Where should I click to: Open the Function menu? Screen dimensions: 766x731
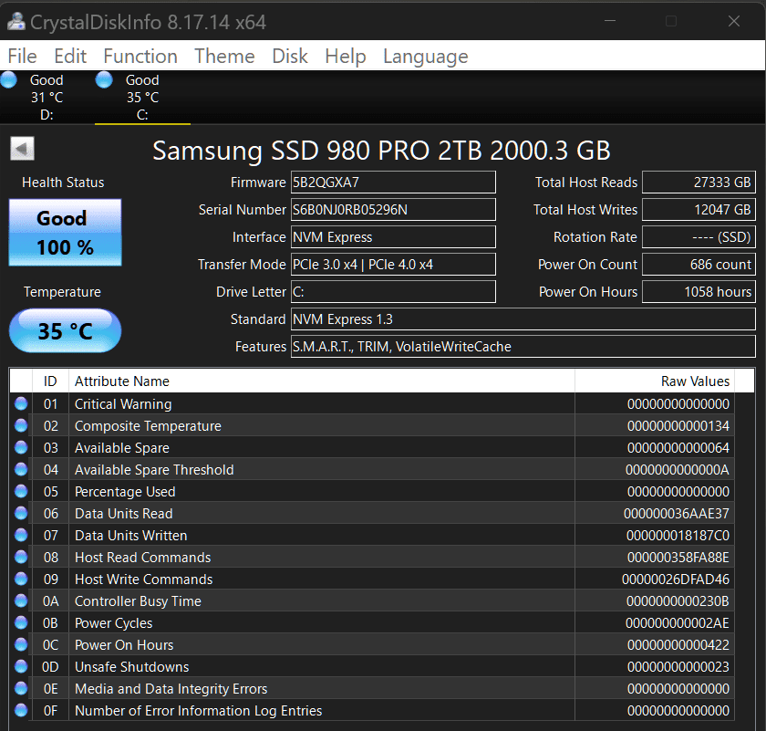(x=140, y=57)
